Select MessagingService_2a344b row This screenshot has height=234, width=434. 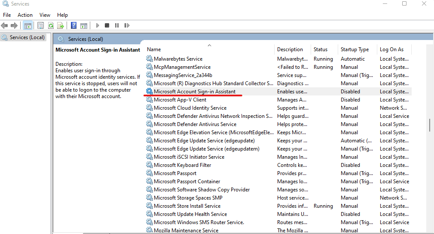point(278,75)
